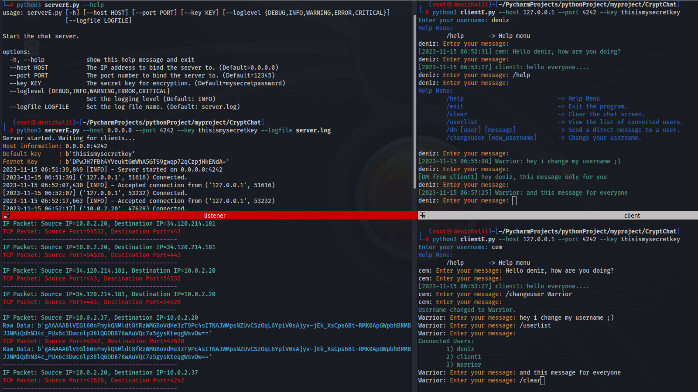Click the 'Fernet Key' line in server pane
Viewport: 698px width, 392px height.
(x=116, y=162)
